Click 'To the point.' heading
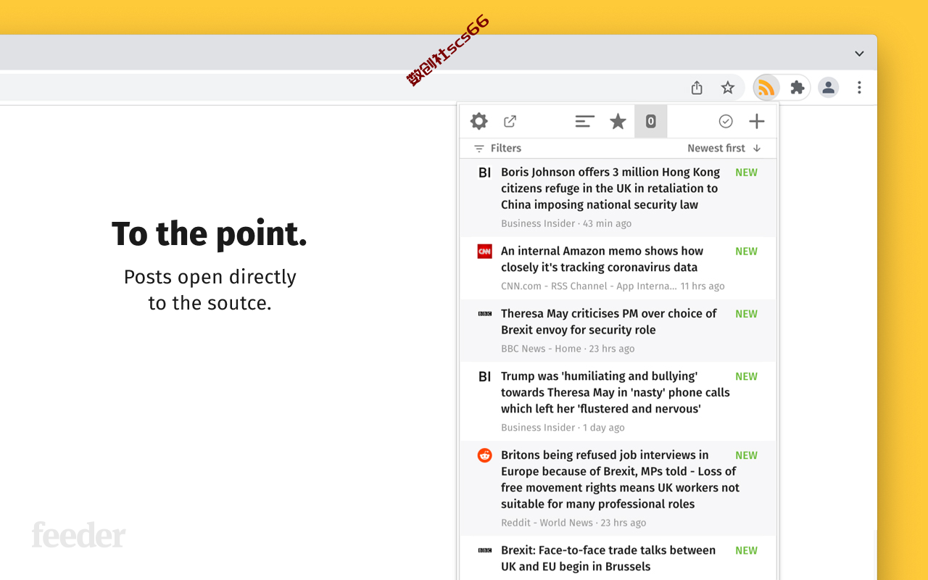This screenshot has width=928, height=580. tap(210, 234)
